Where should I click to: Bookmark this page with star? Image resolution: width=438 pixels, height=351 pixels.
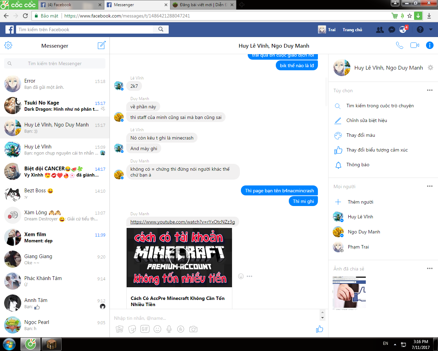point(410,16)
